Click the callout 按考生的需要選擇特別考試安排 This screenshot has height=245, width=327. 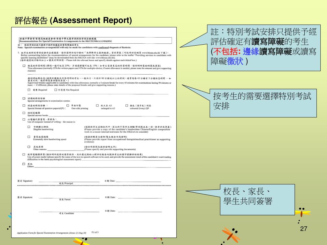point(263,103)
